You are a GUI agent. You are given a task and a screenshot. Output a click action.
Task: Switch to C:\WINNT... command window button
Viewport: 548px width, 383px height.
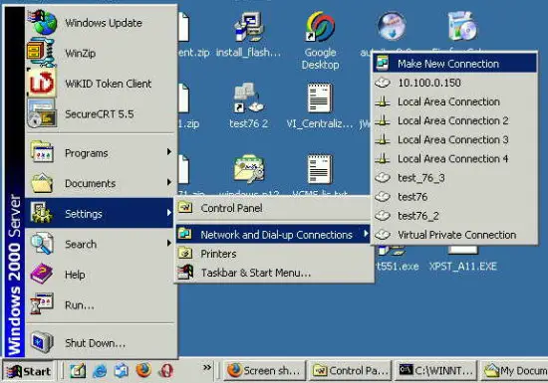coord(436,371)
